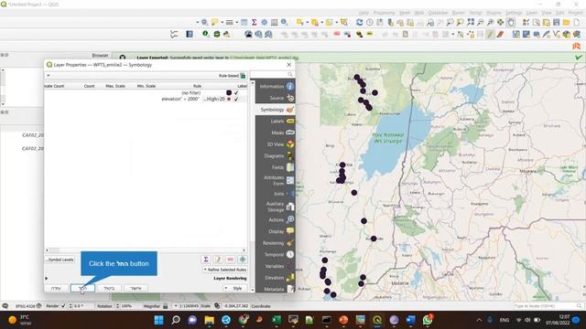Image resolution: width=586 pixels, height=329 pixels.
Task: Click the New Project blank page icon
Action: pos(577,22)
